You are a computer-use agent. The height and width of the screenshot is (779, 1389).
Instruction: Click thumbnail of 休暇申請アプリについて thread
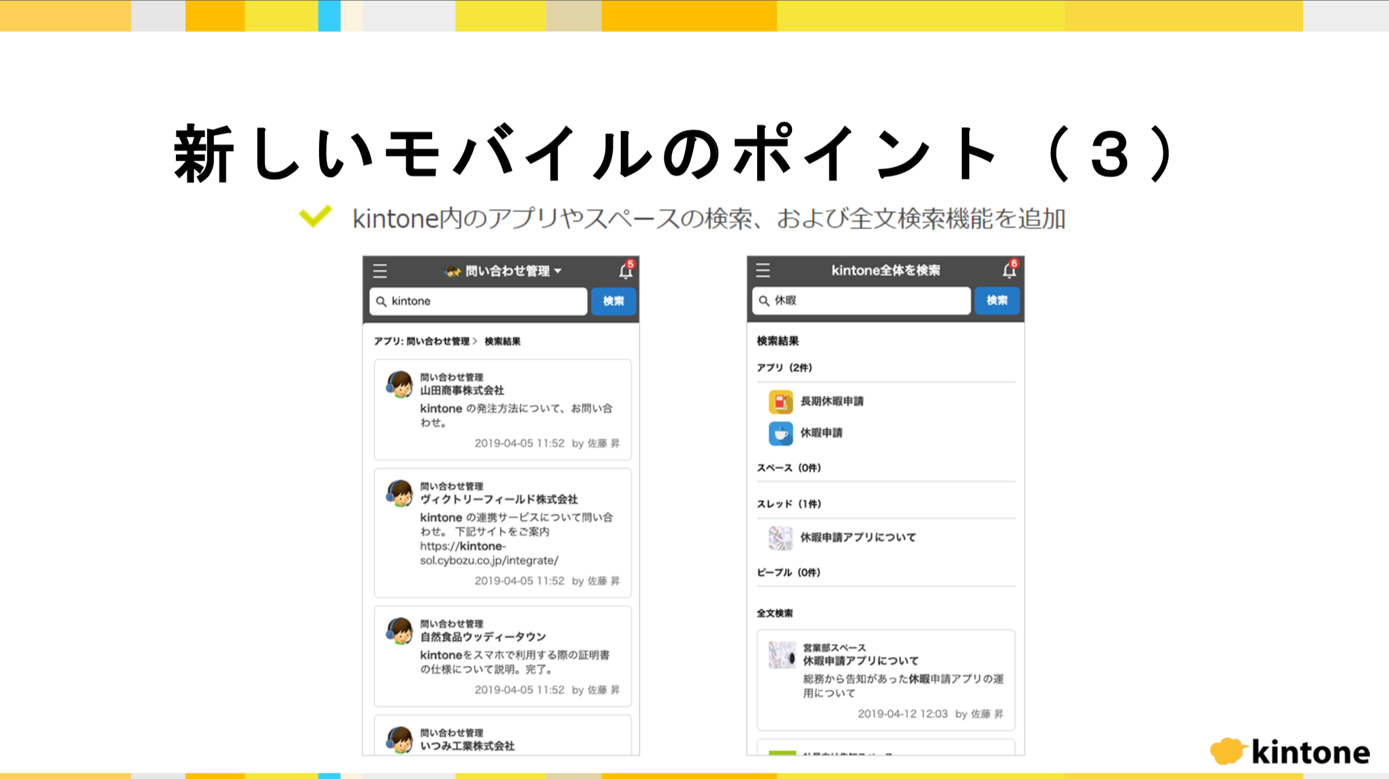coord(780,538)
